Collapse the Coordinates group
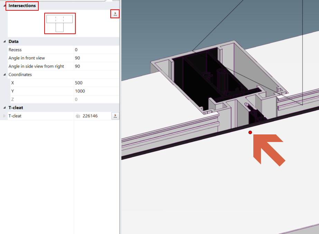Viewport: 319px width, 234px height. pos(4,74)
